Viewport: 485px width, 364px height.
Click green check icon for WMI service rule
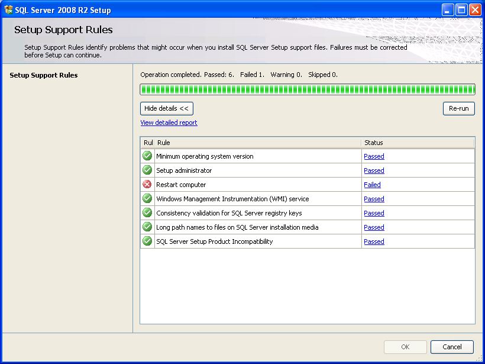pos(147,199)
